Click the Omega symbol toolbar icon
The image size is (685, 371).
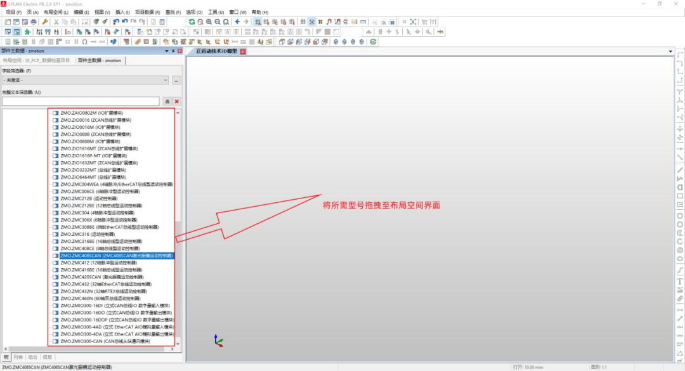click(x=84, y=42)
